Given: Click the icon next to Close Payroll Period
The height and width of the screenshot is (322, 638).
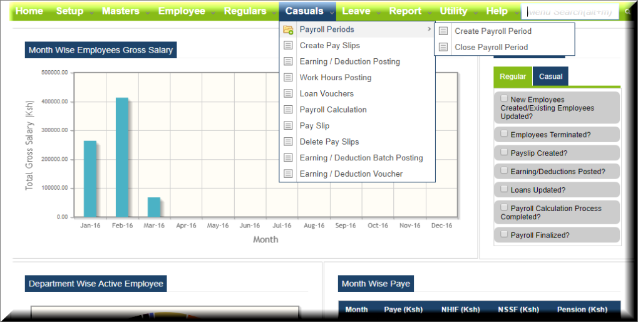Looking at the screenshot, I should (x=443, y=47).
